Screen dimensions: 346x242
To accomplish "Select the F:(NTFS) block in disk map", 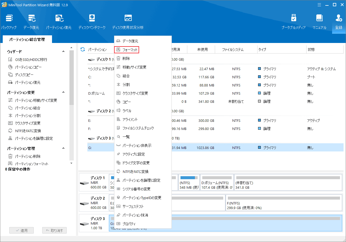I will click(x=284, y=203).
